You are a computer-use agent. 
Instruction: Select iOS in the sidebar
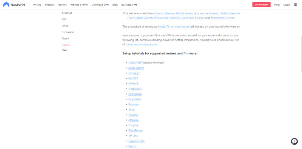coord(64,19)
